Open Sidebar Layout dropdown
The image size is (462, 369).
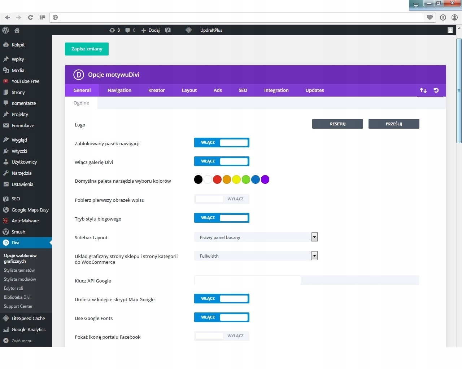[x=256, y=237]
